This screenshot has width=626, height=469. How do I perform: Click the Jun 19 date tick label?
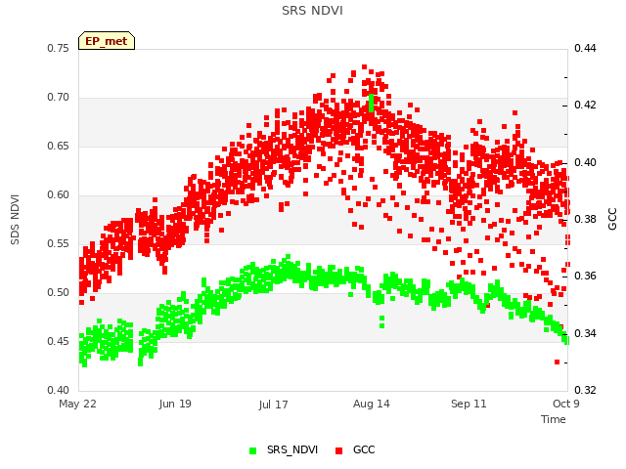point(175,404)
